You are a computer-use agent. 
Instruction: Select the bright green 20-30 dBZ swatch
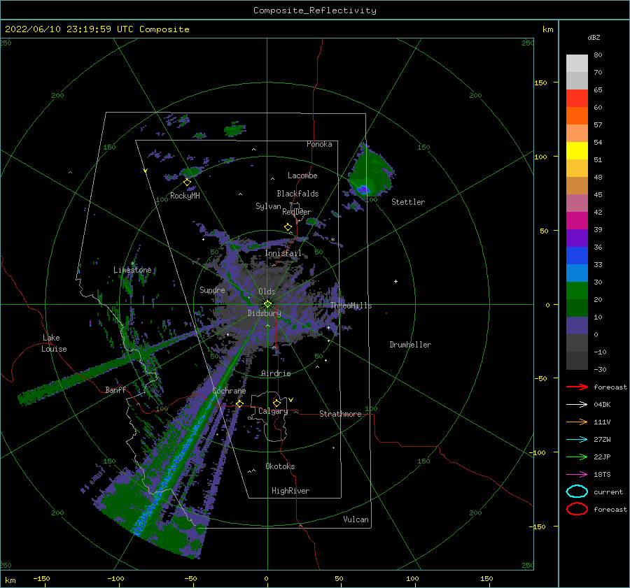[577, 291]
